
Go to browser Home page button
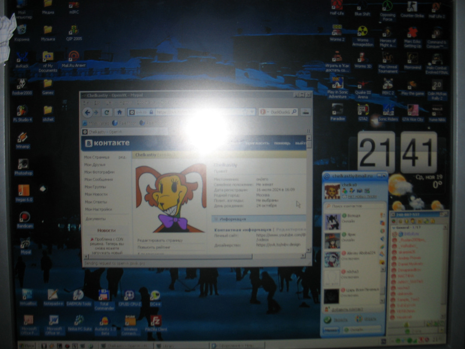tap(119, 112)
